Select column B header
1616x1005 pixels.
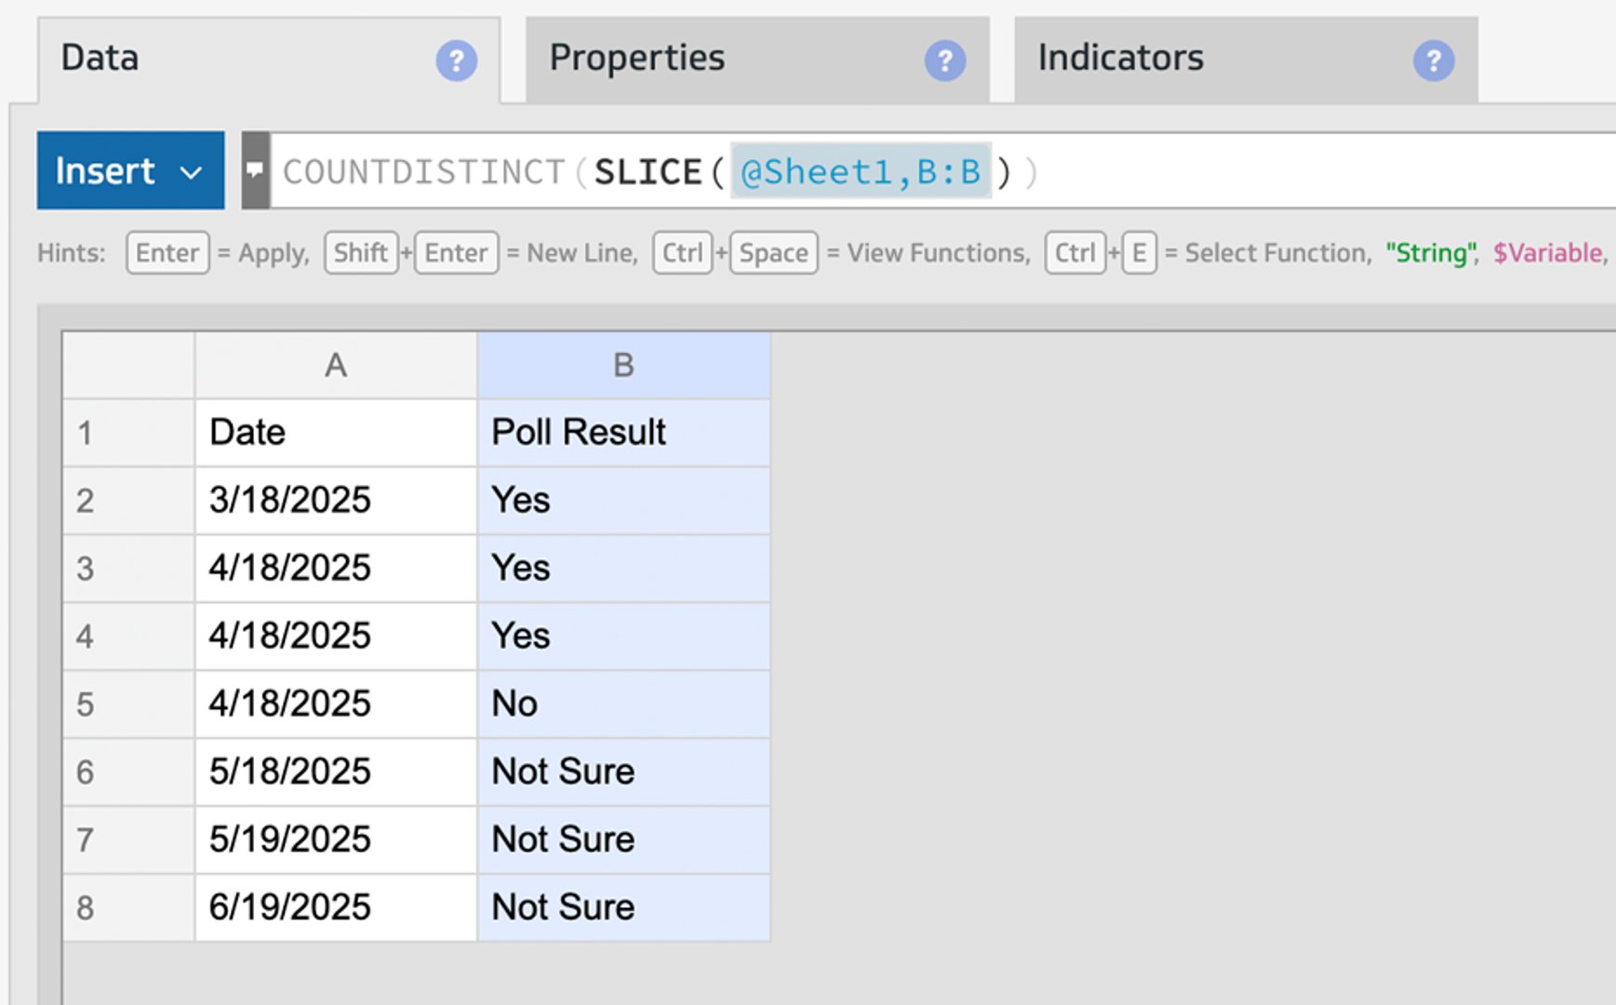pyautogui.click(x=623, y=366)
